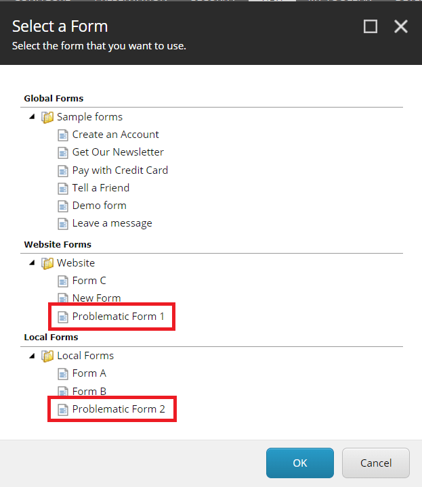The height and width of the screenshot is (487, 422).
Task: Confirm selection with the OK button
Action: (x=300, y=463)
